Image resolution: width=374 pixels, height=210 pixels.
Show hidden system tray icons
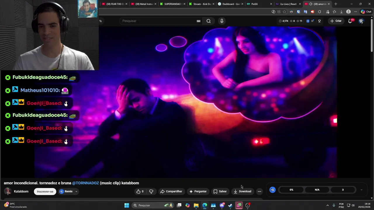[328, 205]
